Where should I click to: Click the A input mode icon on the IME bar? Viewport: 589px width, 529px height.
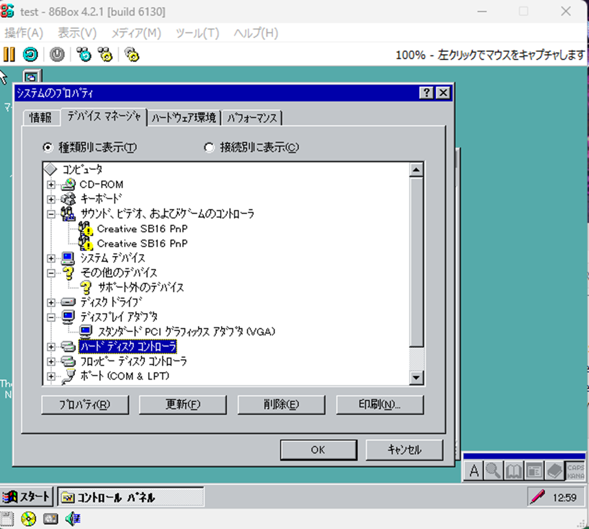coord(473,471)
